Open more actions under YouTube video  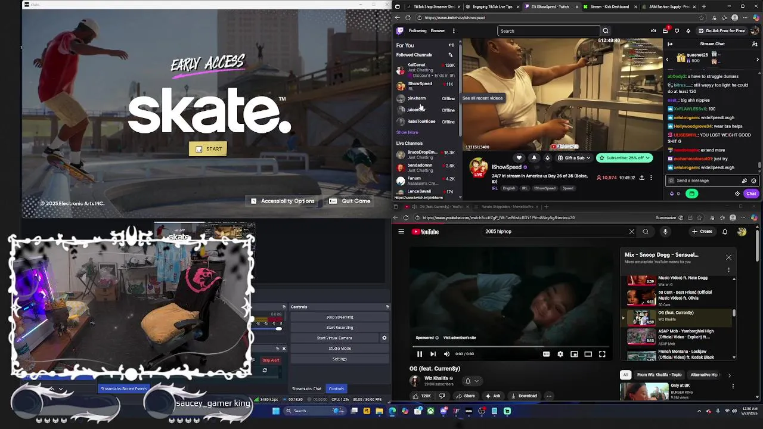click(x=549, y=396)
